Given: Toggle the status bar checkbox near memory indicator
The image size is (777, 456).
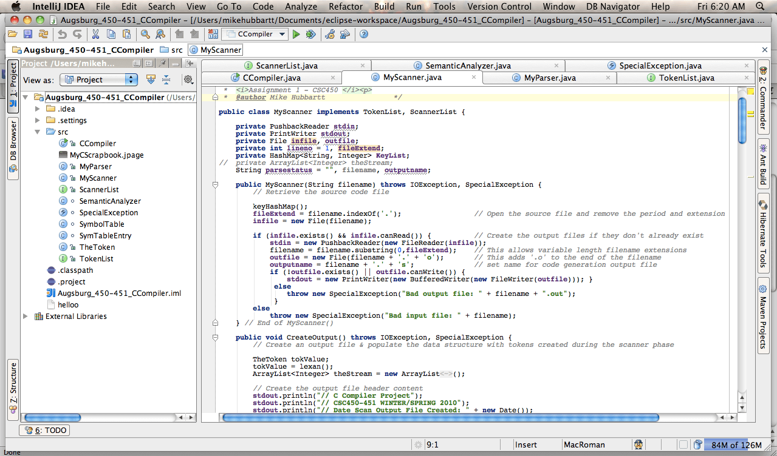Looking at the screenshot, I should (683, 444).
